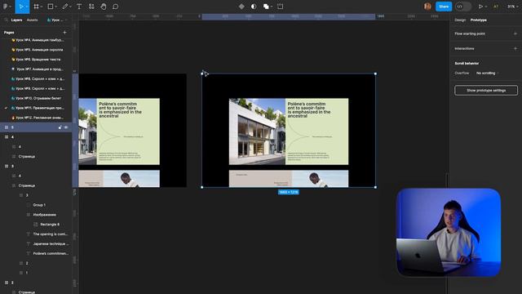This screenshot has width=522, height=294.
Task: Click the search icon in Layers panel
Action: click(x=6, y=20)
